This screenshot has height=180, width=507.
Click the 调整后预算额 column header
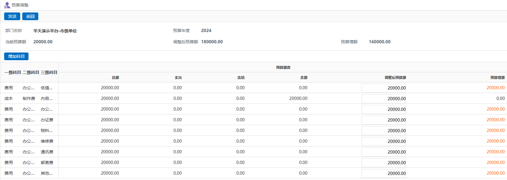[395, 78]
